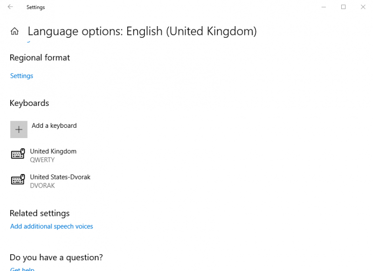
Task: Click the Related settings heading
Action: tap(40, 214)
